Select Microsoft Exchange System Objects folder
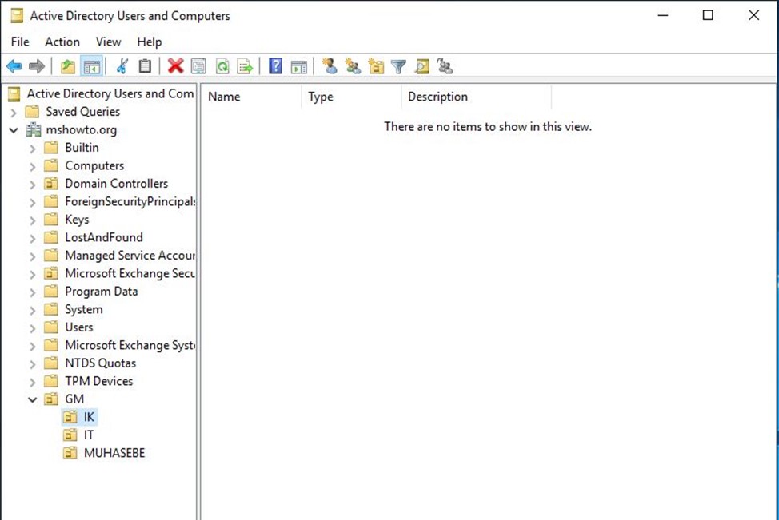This screenshot has height=520, width=779. [x=130, y=345]
